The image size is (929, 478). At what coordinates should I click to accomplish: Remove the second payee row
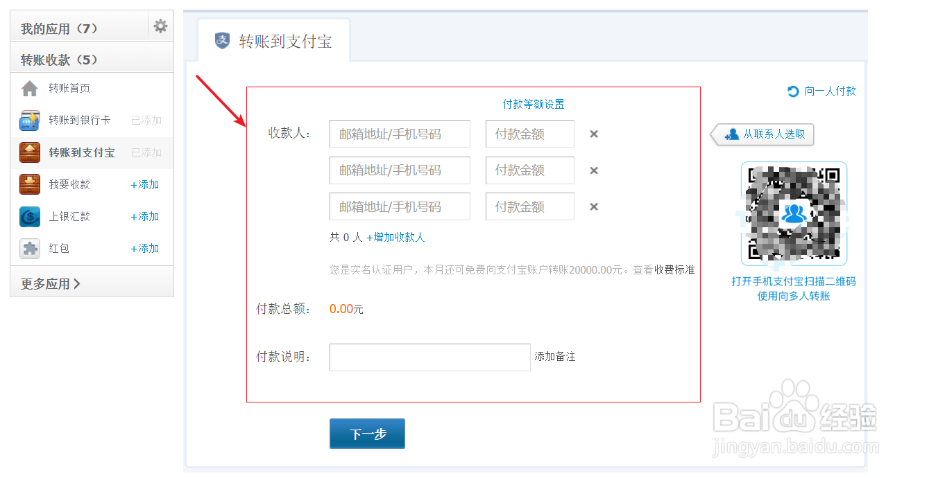tap(594, 170)
